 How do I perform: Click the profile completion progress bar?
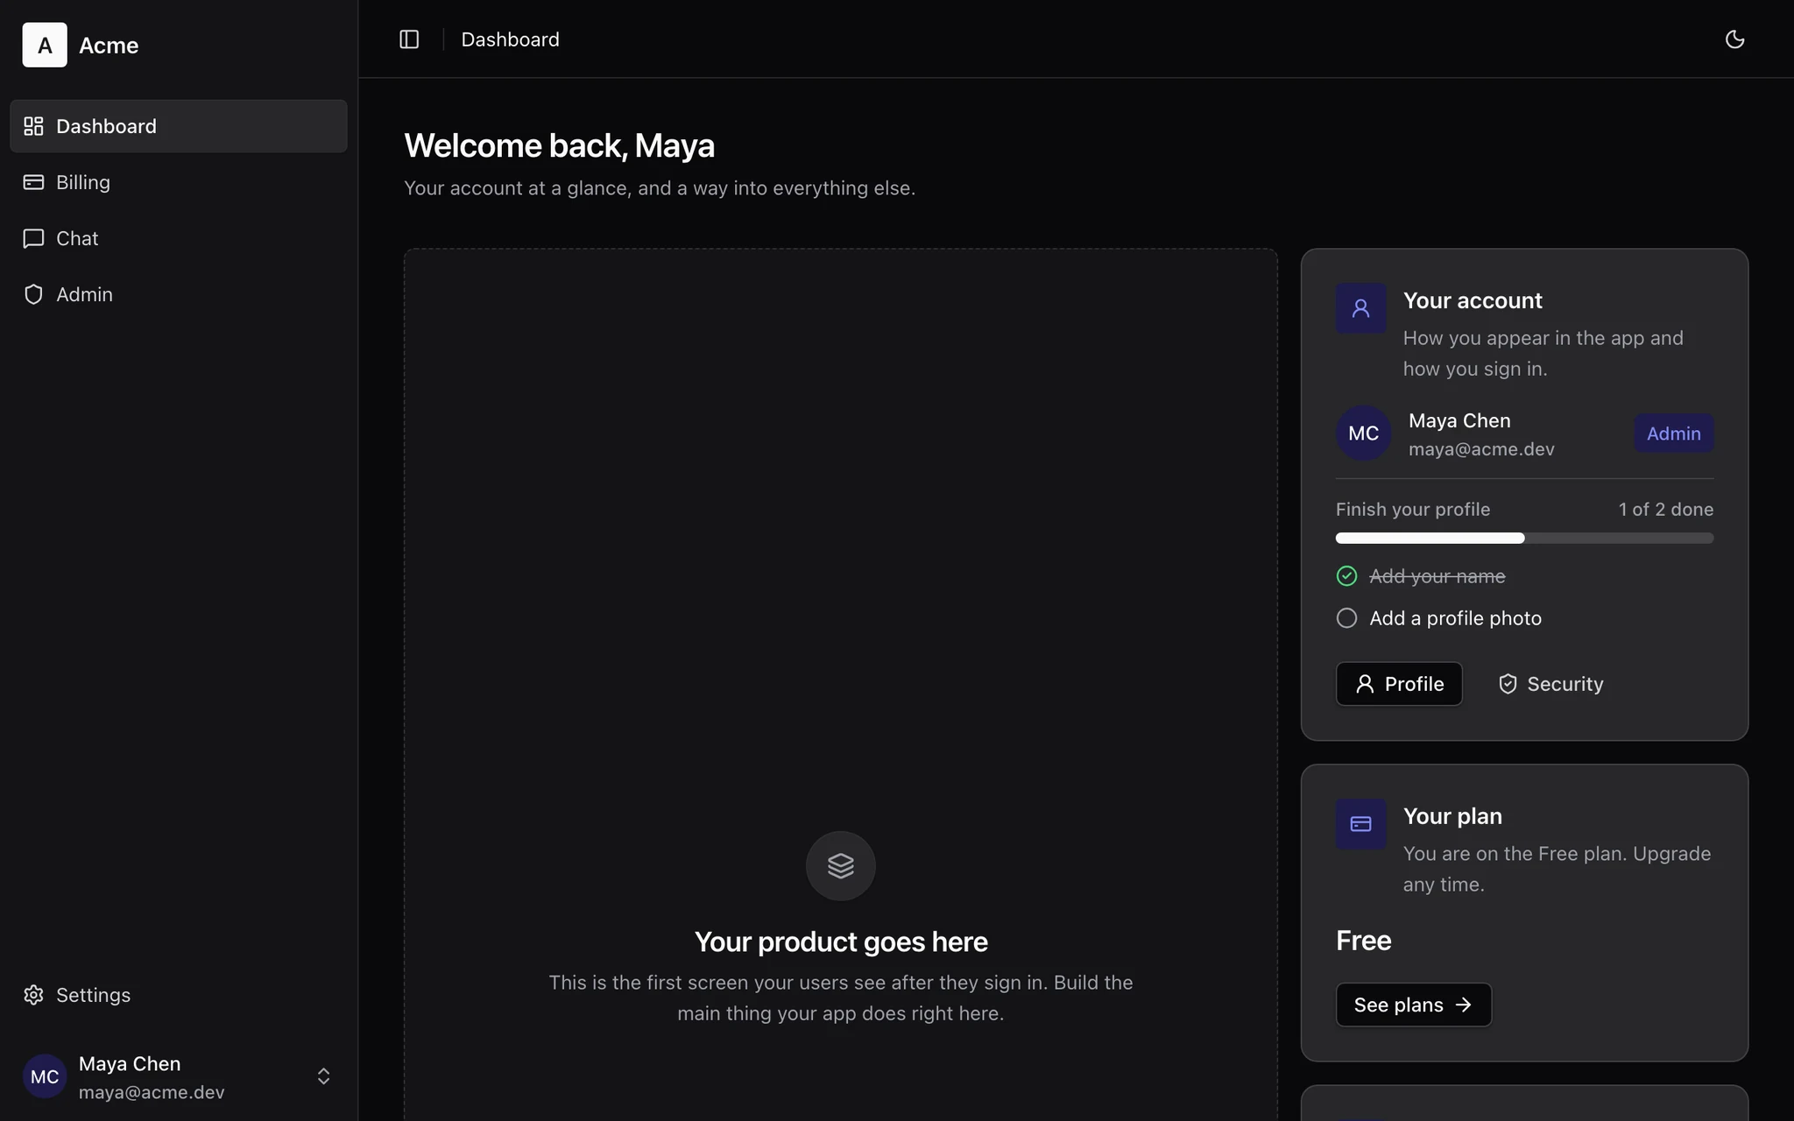click(x=1524, y=538)
